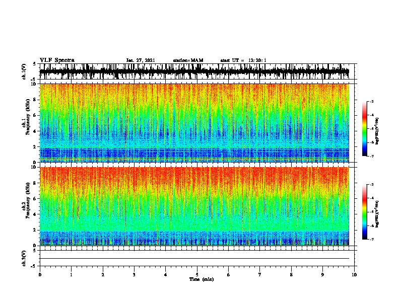Click the time axis tick label "9"
The image size is (399, 308).
(x=322, y=275)
